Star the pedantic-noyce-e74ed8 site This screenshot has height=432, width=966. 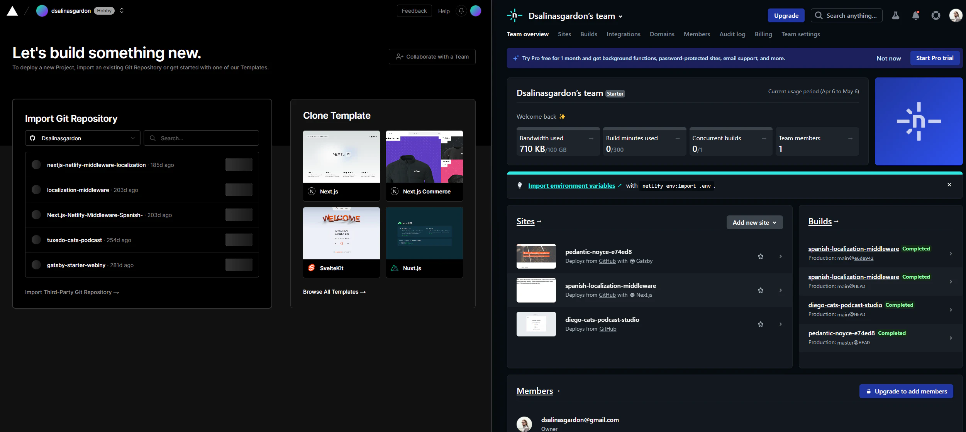click(761, 256)
